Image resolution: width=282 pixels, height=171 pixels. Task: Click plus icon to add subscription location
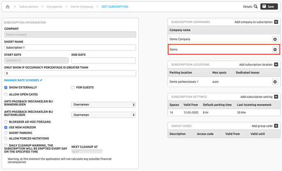tap(276, 64)
